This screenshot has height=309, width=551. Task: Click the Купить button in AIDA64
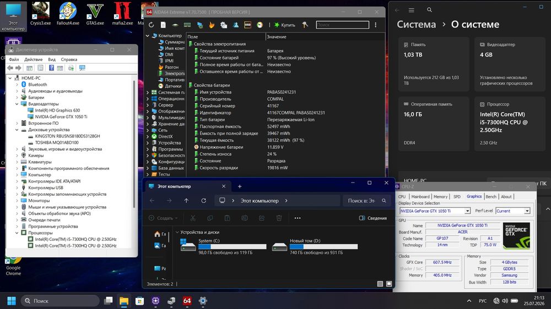pyautogui.click(x=285, y=25)
